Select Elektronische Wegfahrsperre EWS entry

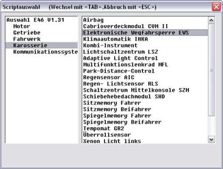pyautogui.click(x=145, y=33)
